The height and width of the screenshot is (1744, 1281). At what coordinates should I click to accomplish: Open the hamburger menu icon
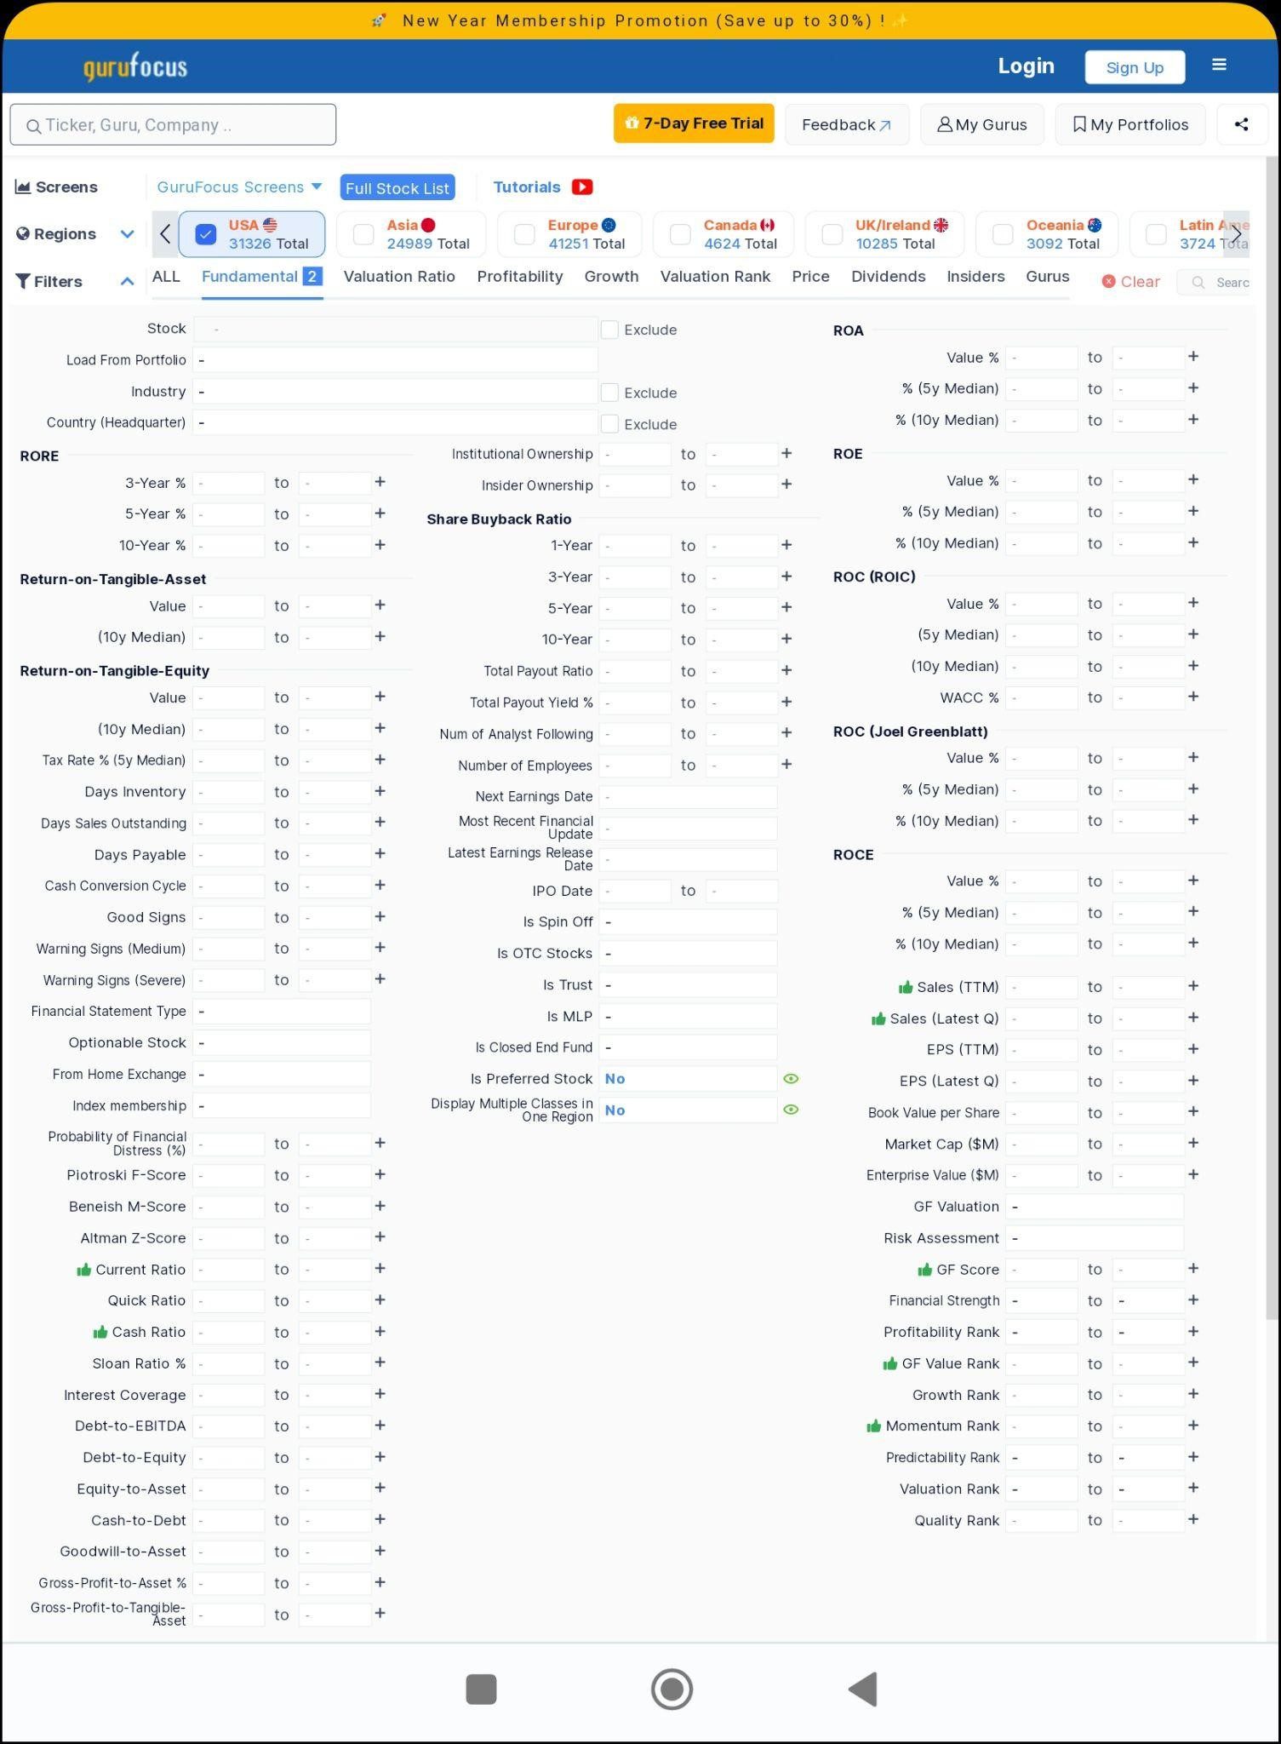1219,66
